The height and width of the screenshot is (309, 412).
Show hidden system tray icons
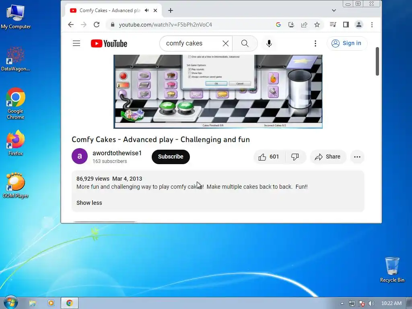pyautogui.click(x=342, y=303)
